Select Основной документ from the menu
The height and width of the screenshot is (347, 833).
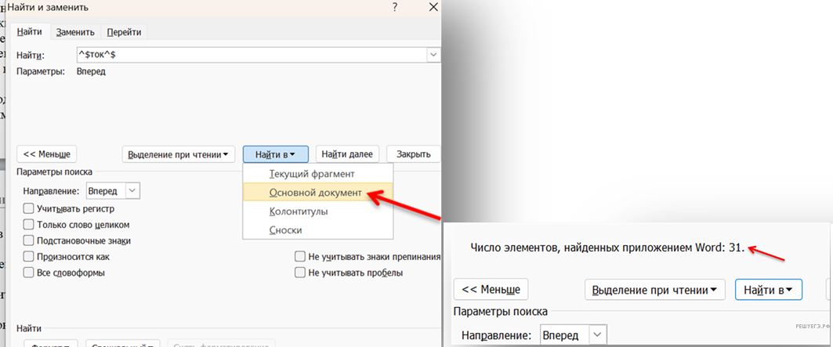[316, 193]
